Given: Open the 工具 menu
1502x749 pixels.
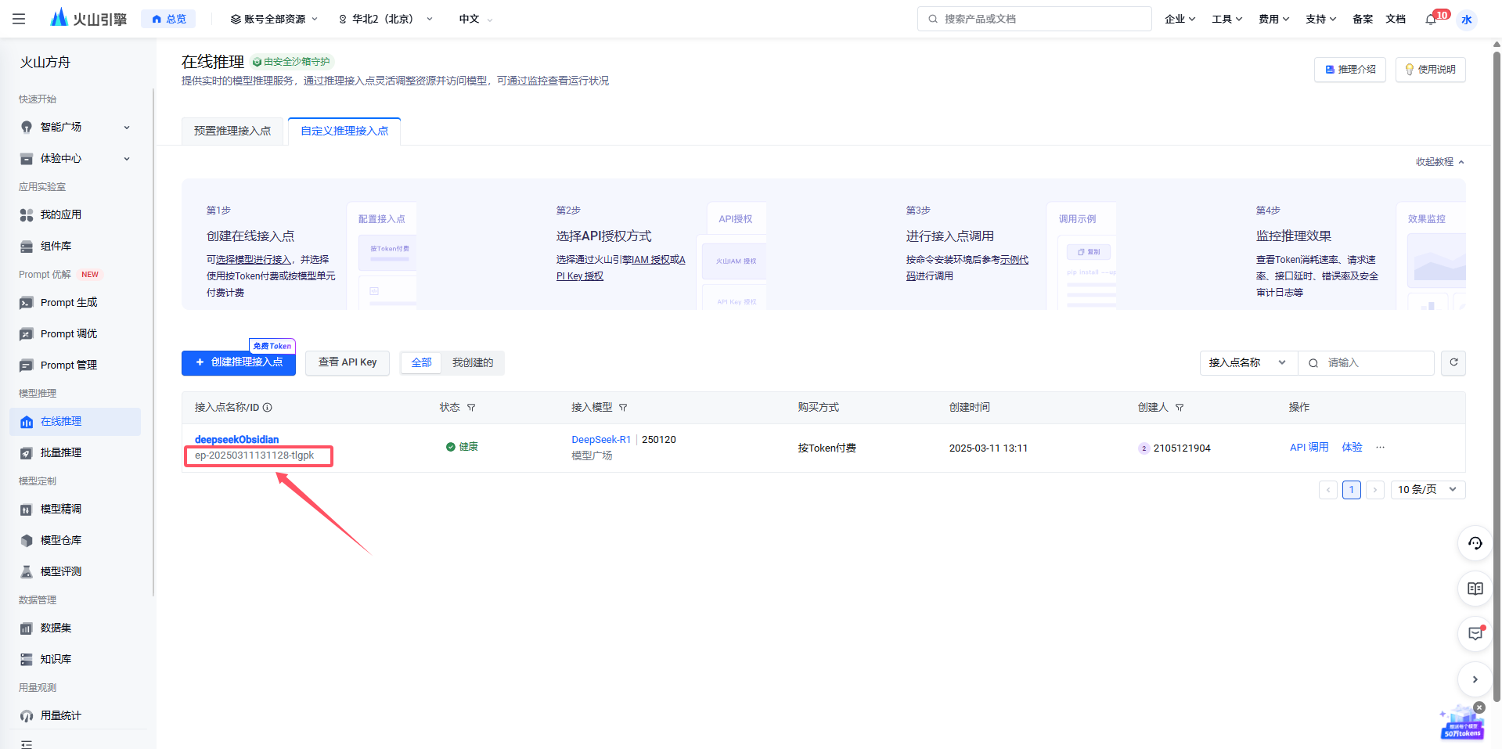Looking at the screenshot, I should [x=1226, y=19].
